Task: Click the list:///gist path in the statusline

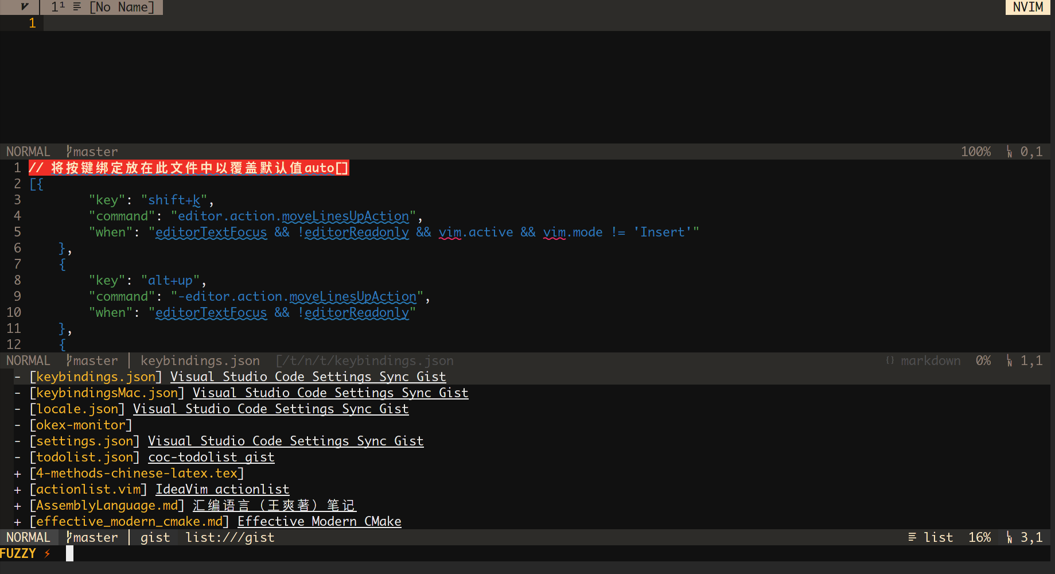Action: coord(230,537)
